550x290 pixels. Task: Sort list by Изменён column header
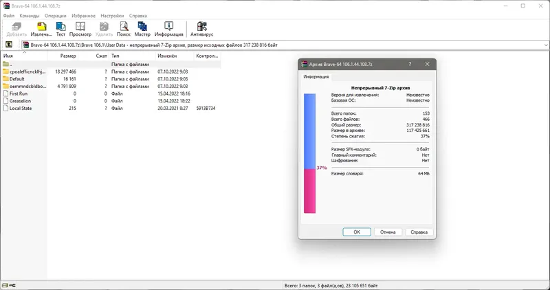[175, 56]
